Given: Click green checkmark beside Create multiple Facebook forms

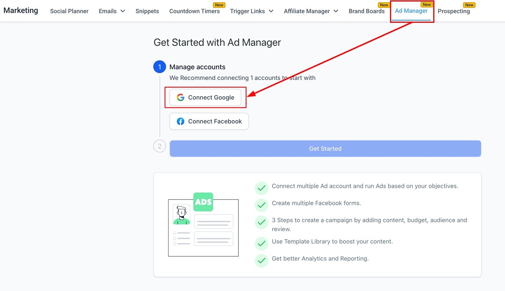Looking at the screenshot, I should 262,205.
